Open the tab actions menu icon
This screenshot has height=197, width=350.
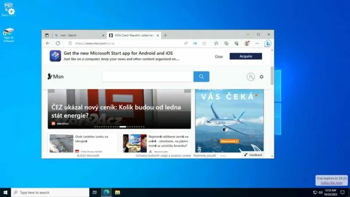click(x=47, y=35)
